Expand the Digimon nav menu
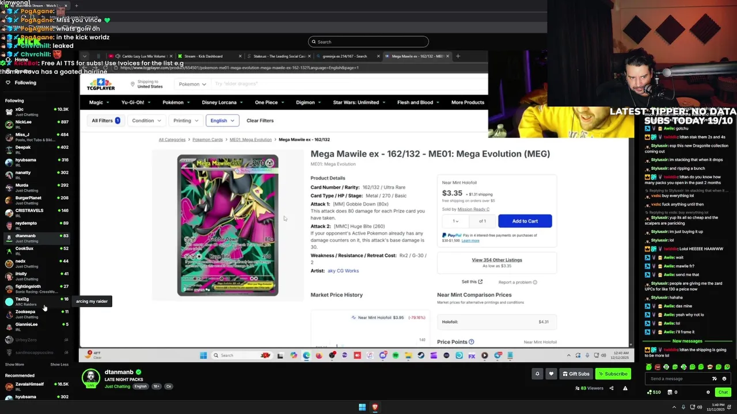 [309, 102]
